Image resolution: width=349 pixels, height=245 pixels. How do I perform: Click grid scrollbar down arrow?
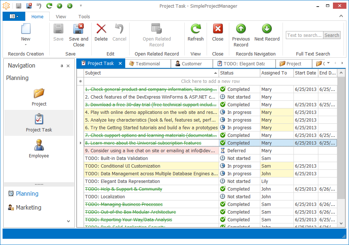point(341,223)
